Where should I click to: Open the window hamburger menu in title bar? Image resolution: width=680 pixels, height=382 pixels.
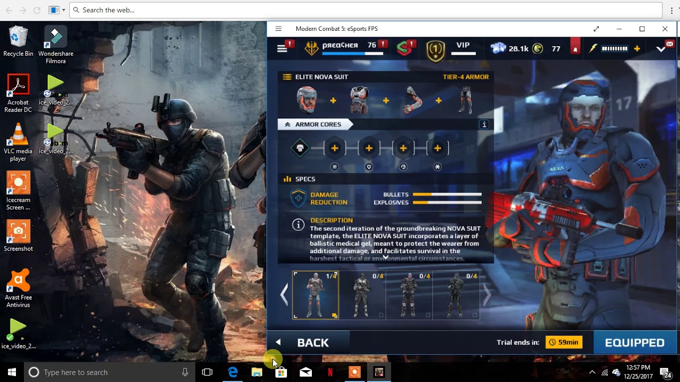(x=278, y=29)
